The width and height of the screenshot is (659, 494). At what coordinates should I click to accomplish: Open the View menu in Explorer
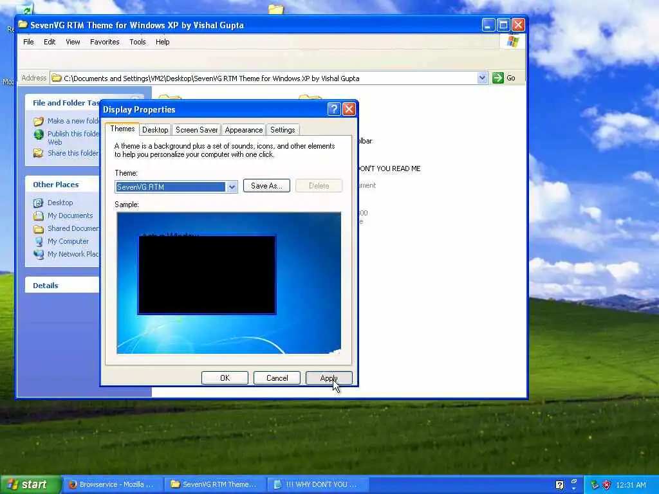[x=73, y=42]
